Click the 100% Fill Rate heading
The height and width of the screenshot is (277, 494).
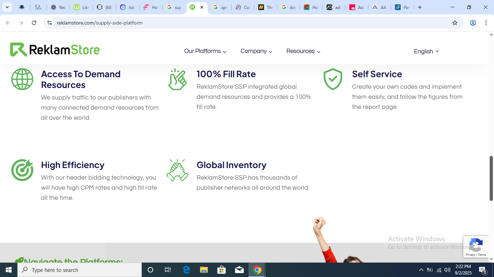pyautogui.click(x=226, y=74)
